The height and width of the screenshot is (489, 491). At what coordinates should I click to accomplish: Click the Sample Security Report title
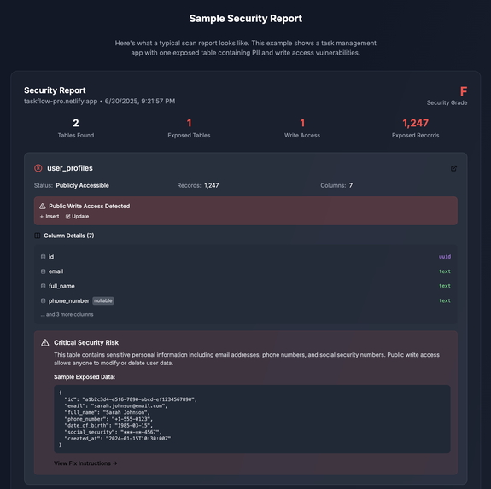click(246, 19)
